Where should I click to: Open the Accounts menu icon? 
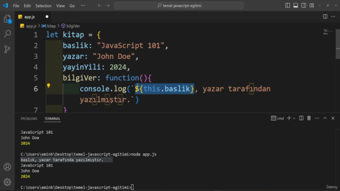tap(7, 167)
